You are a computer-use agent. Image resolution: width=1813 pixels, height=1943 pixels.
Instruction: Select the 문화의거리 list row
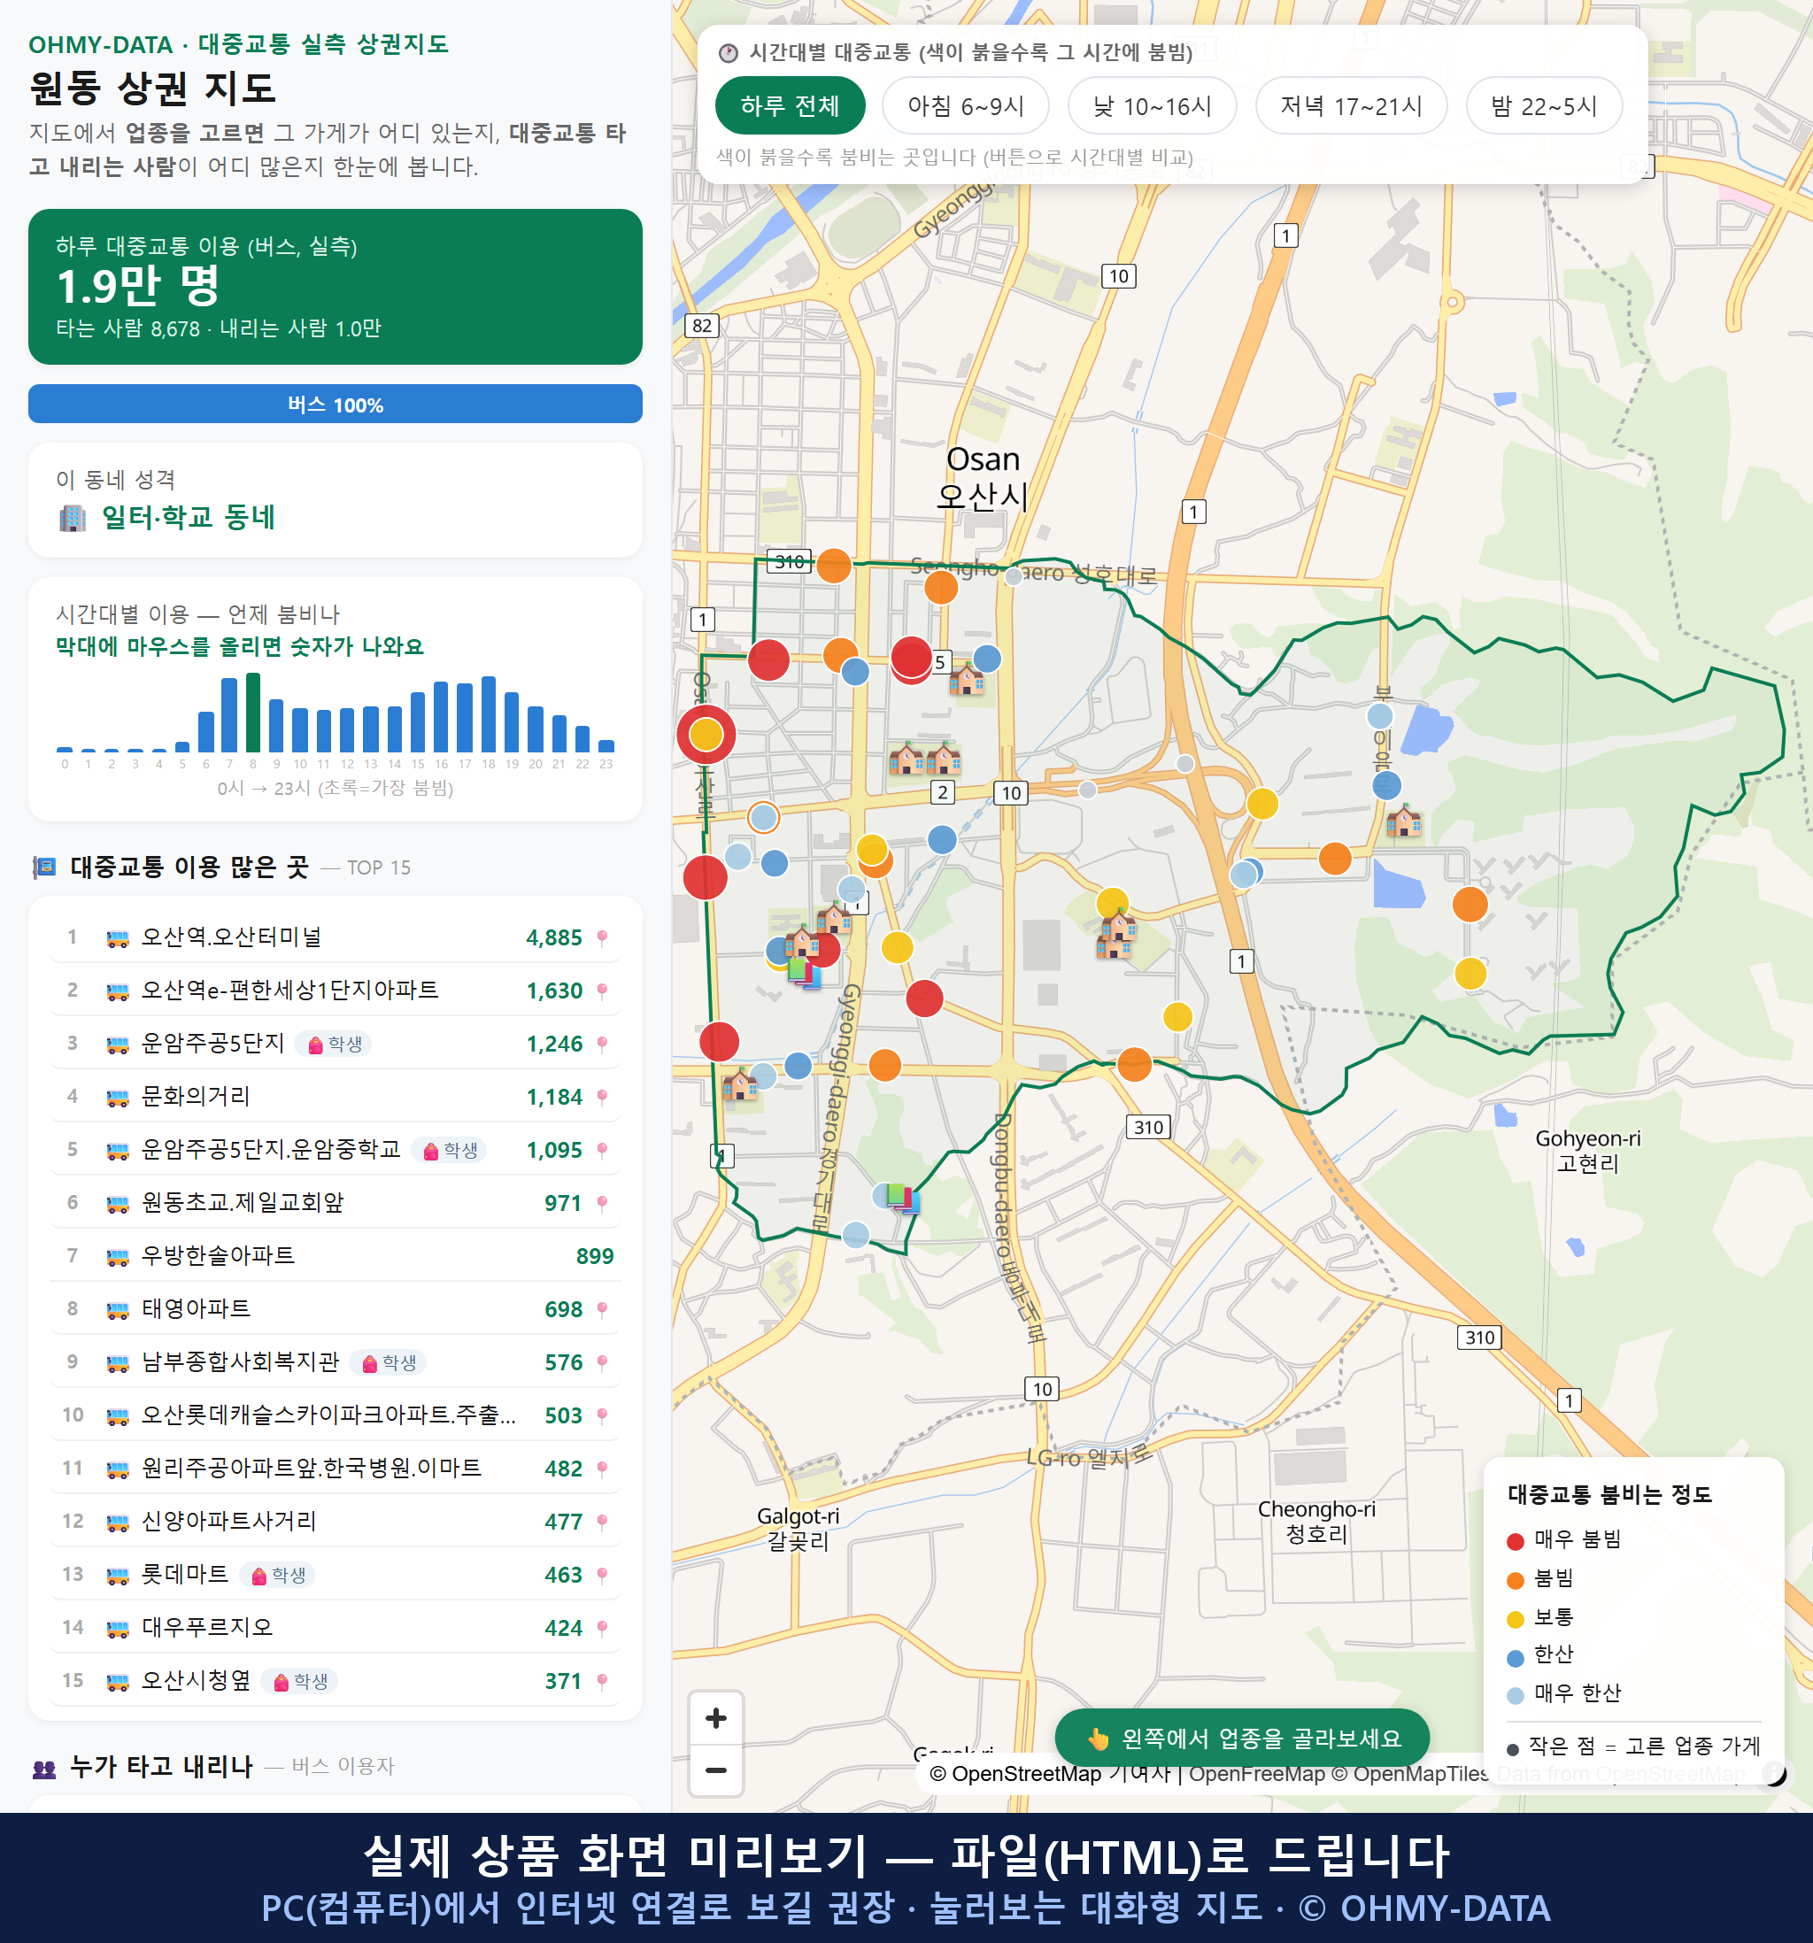coord(336,1098)
